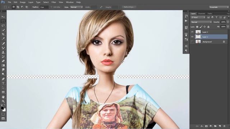Select the Brush tool
230x129 pixels.
click(x=3, y=48)
